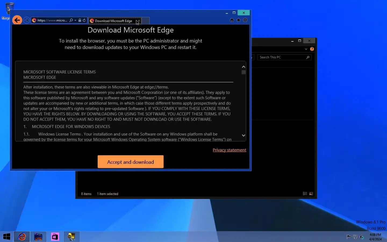Click the license terms scrollbar thumb
387x242 pixels.
[x=243, y=72]
